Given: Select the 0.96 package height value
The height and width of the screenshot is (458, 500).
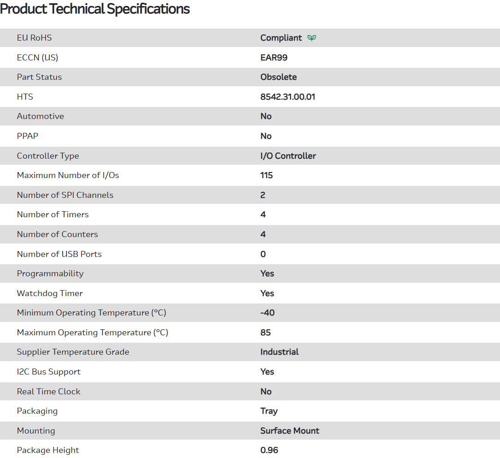Looking at the screenshot, I should 269,450.
